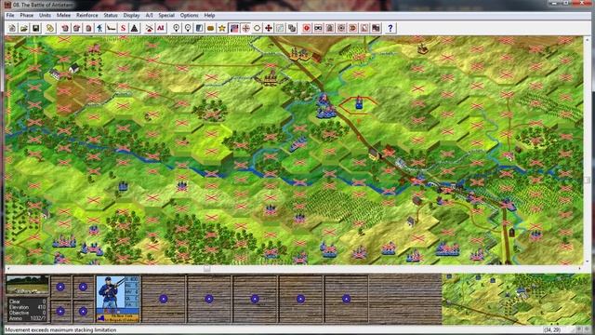Screen dimensions: 595x335
Task: Open the Options menu
Action: [189, 15]
